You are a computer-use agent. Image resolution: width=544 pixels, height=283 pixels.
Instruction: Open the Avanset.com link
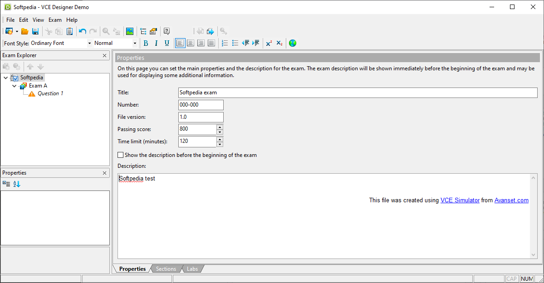pyautogui.click(x=511, y=200)
